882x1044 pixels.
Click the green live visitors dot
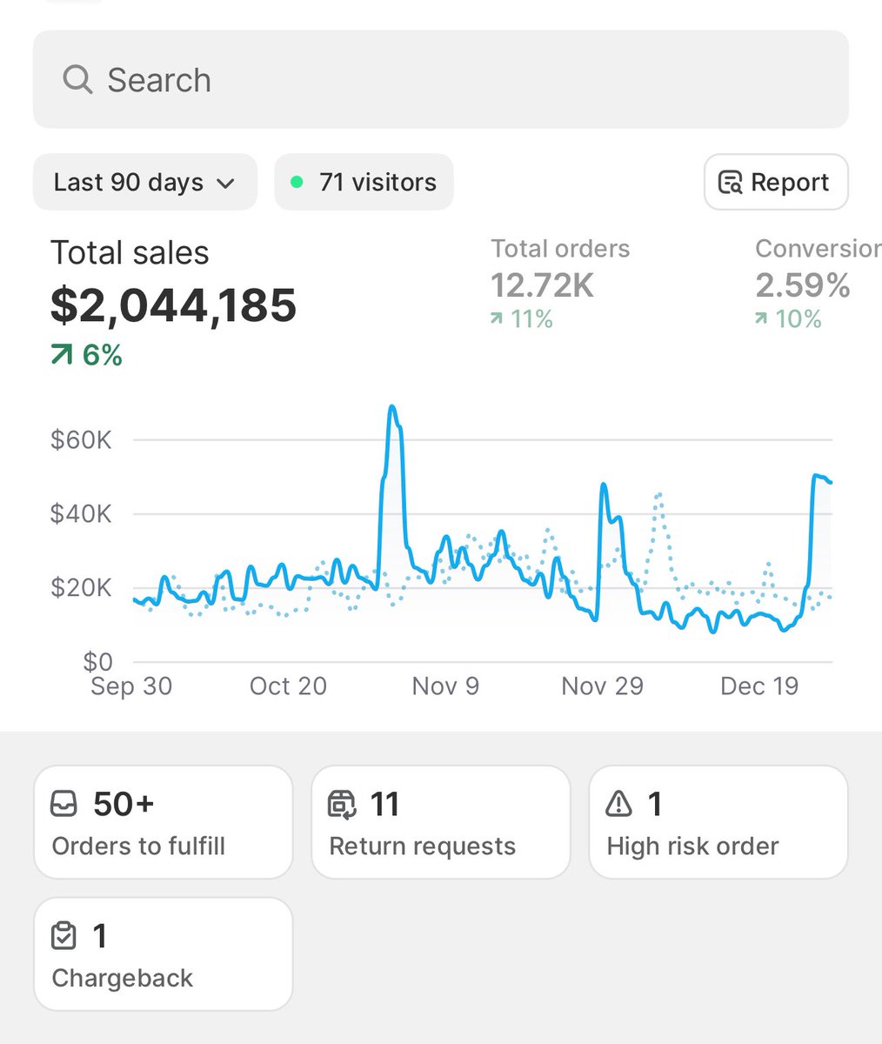tap(297, 182)
